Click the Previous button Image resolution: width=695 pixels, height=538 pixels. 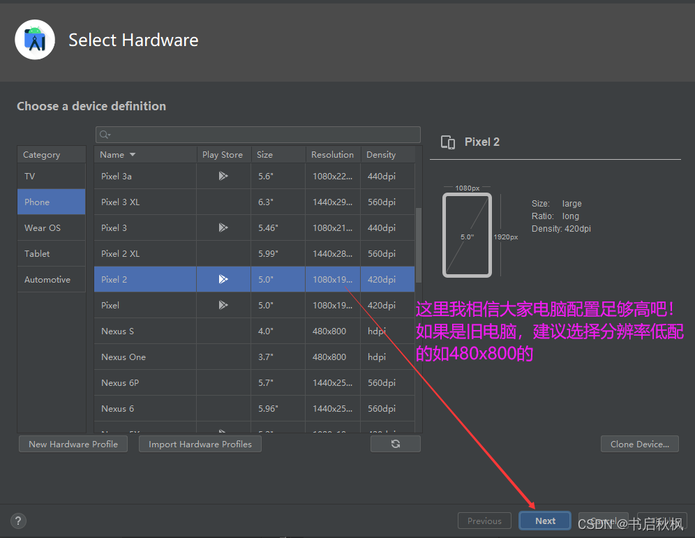484,521
